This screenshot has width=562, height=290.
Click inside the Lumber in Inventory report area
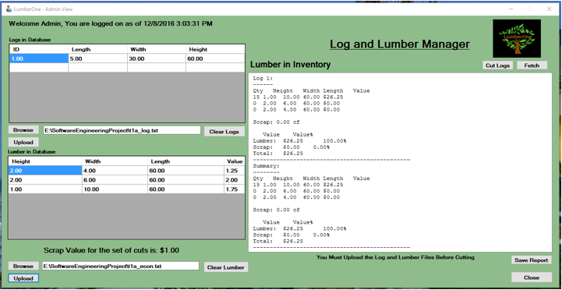[x=400, y=162]
